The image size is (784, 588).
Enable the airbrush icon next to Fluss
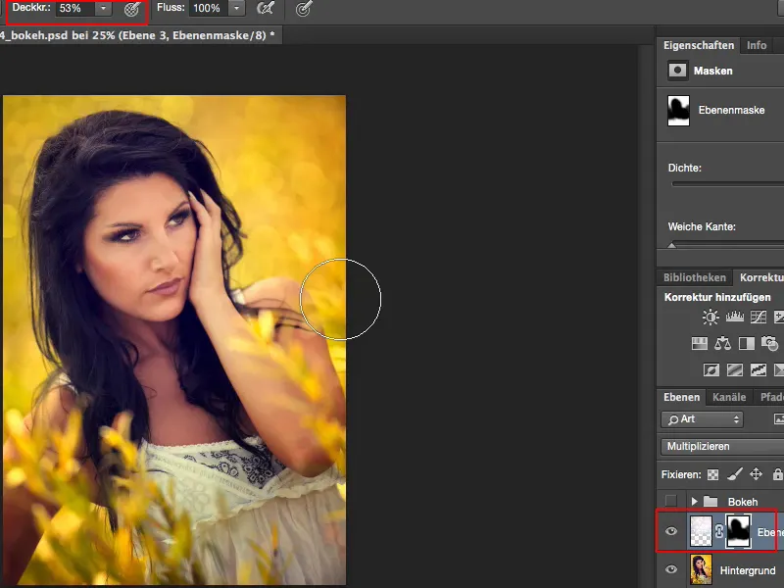(x=265, y=9)
